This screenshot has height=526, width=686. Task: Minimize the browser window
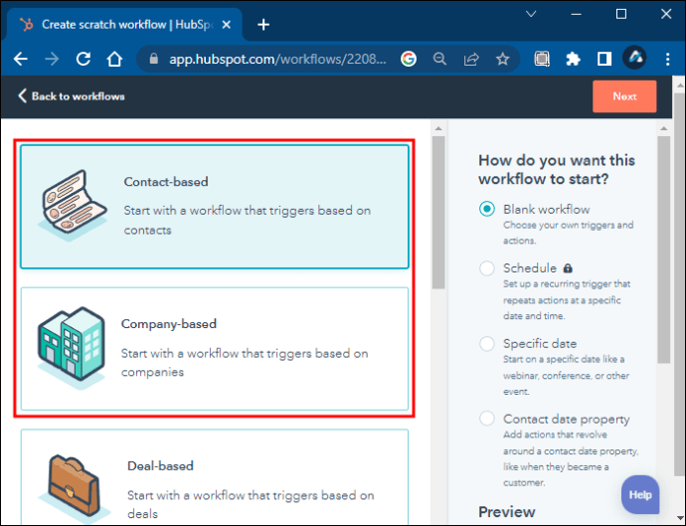577,14
